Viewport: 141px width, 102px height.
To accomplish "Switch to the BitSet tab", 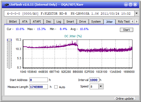I will pos(13,22).
